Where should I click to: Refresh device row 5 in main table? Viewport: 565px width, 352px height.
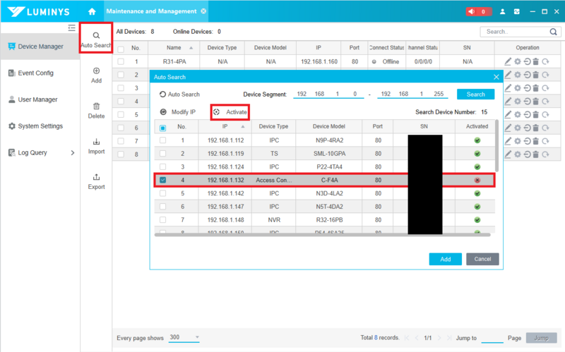coord(545,114)
